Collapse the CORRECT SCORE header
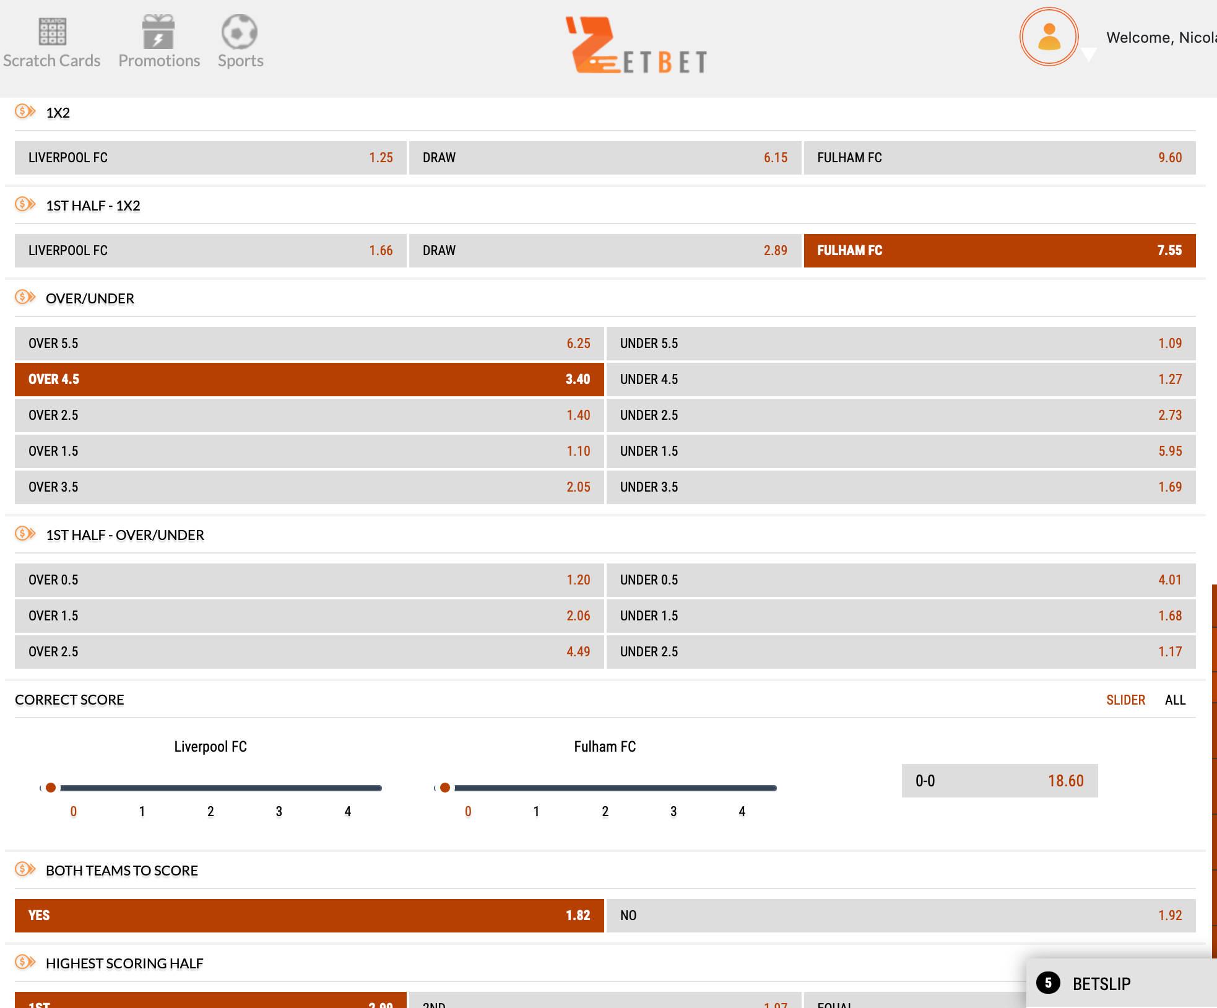 coord(69,700)
